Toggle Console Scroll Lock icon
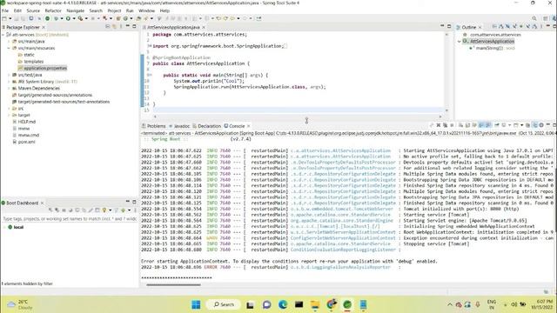The width and height of the screenshot is (557, 313). tap(468, 125)
